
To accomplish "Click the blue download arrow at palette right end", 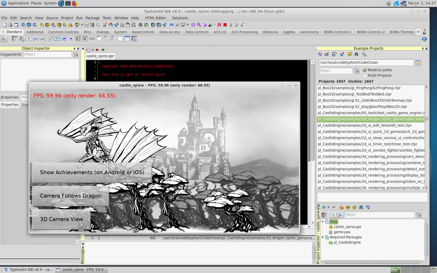I will 424,39.
